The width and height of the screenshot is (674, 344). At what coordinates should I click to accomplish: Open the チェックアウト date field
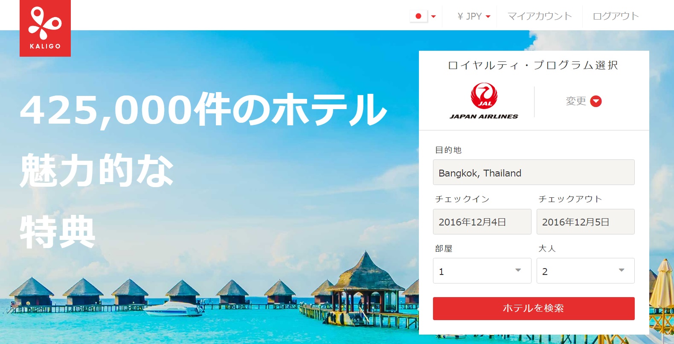(x=586, y=222)
